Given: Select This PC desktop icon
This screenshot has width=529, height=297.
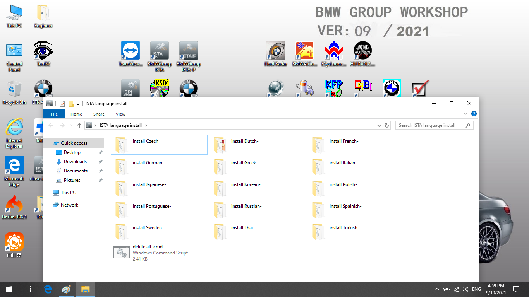Looking at the screenshot, I should (x=14, y=16).
